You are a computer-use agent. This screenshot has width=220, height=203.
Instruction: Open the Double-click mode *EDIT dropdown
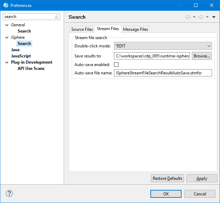coord(163,46)
